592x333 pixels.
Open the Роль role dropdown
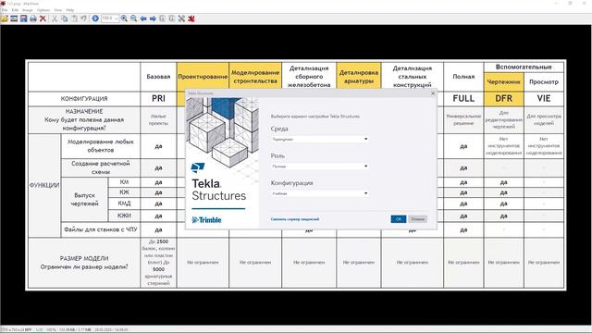[x=319, y=166]
